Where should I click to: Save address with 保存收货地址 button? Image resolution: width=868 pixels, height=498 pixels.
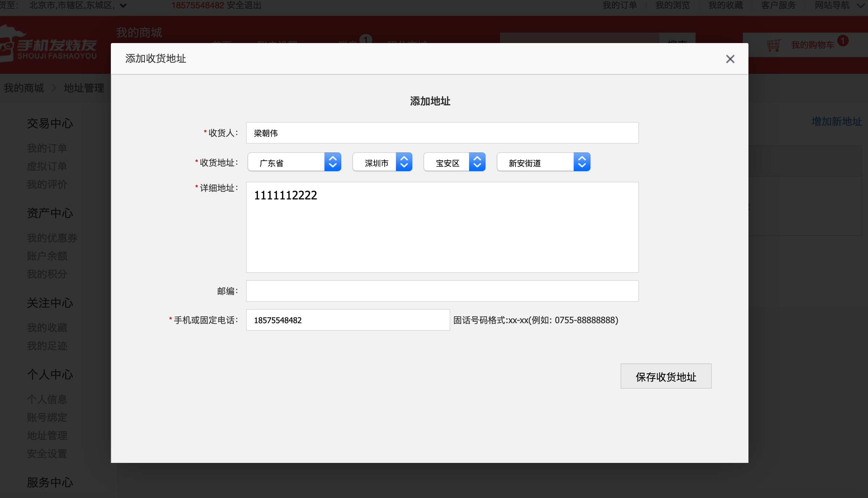click(666, 376)
